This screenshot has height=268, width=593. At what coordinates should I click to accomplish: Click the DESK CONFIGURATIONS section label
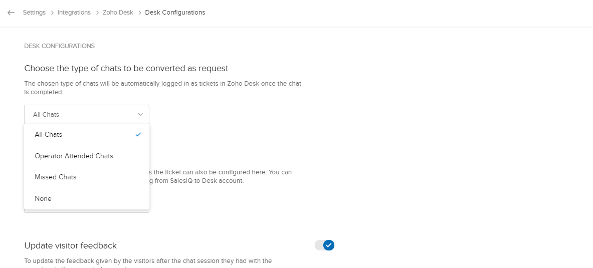tap(59, 46)
